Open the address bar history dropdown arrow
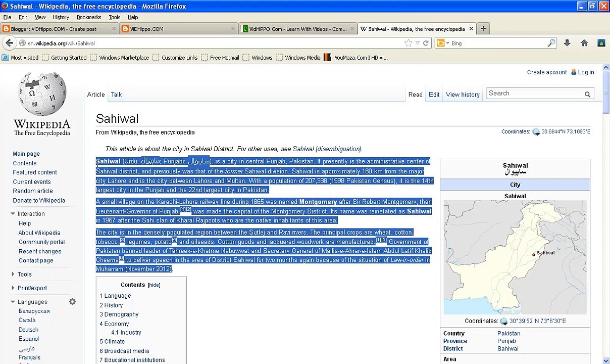 coord(417,43)
